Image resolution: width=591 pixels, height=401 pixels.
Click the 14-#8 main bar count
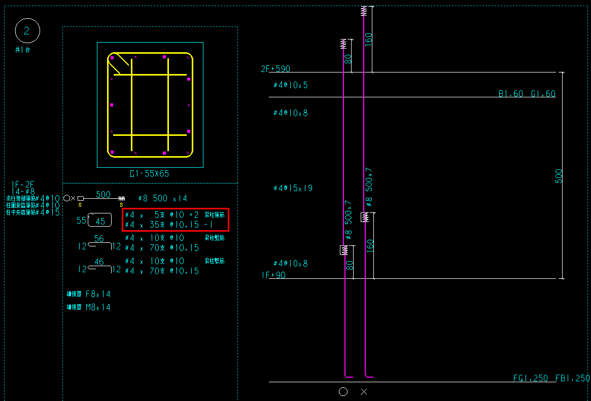(23, 191)
